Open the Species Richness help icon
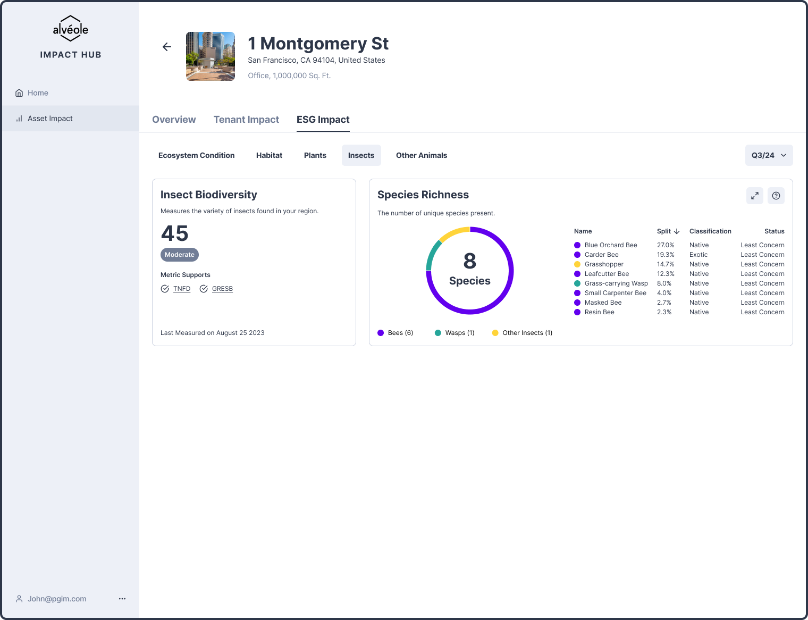Image resolution: width=808 pixels, height=620 pixels. point(776,196)
